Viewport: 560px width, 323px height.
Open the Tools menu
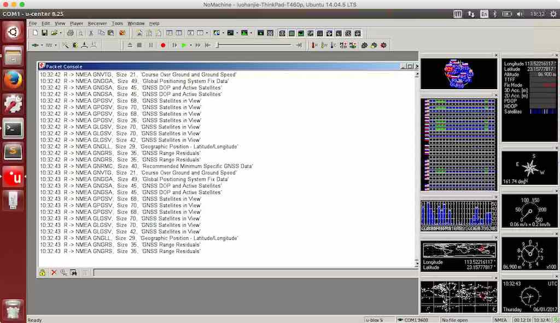point(117,24)
